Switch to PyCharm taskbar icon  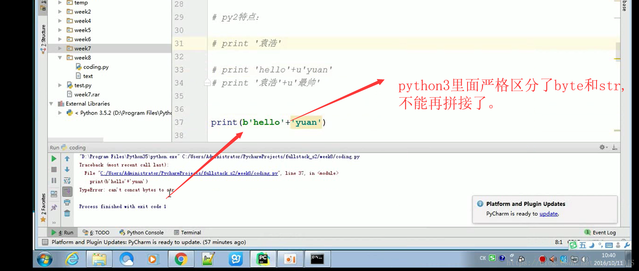pyautogui.click(x=262, y=259)
